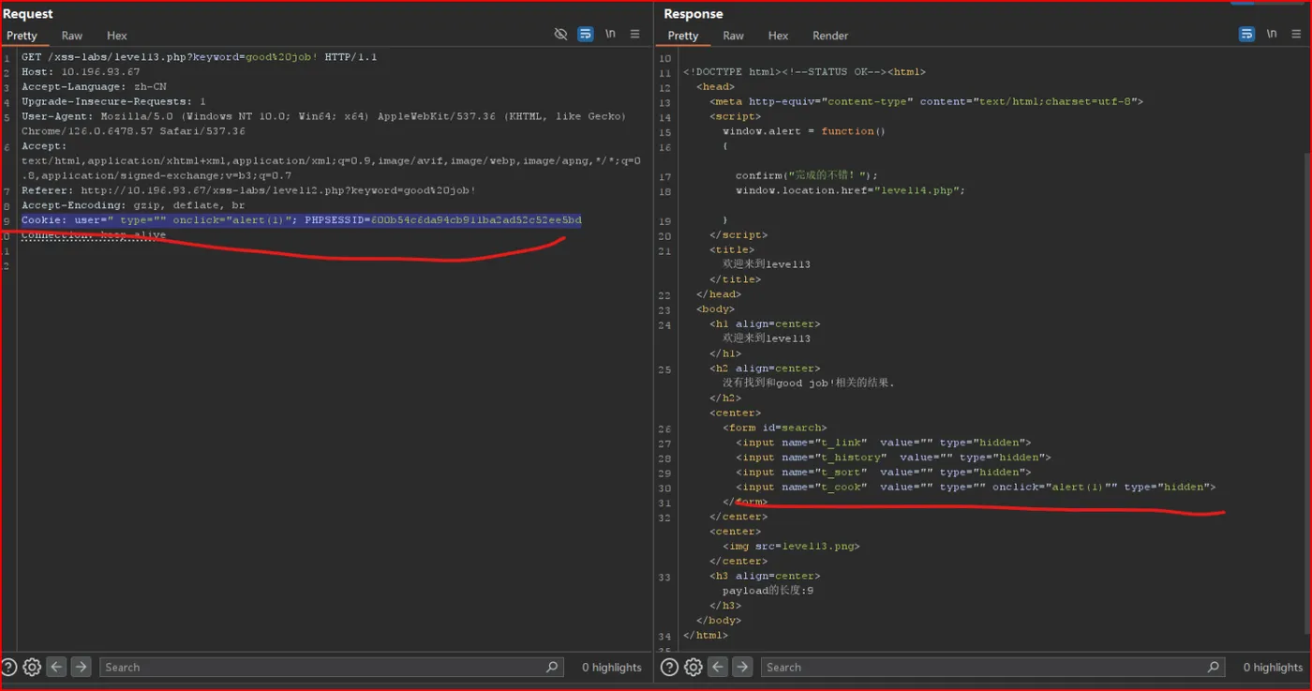Open help icon under the Request panel

pos(9,667)
